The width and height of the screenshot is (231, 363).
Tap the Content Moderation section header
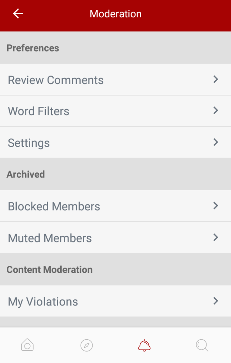pos(50,270)
